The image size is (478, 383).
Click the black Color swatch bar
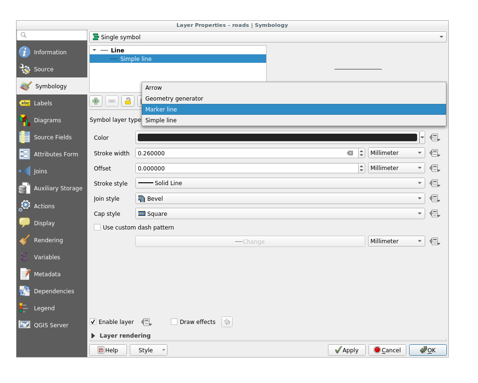tap(277, 138)
